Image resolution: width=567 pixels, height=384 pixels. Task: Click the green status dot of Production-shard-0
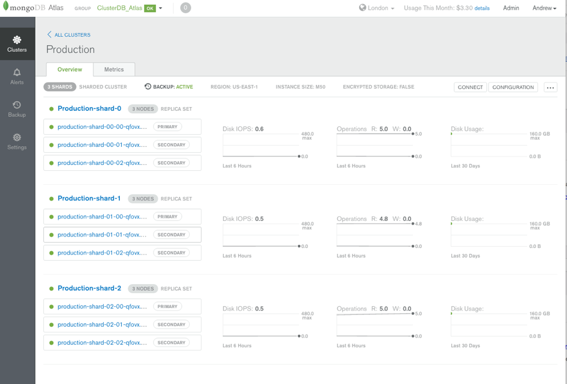(x=51, y=109)
